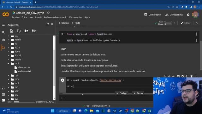Close the Arquivos side panel
202x114 pixels.
(x=52, y=24)
